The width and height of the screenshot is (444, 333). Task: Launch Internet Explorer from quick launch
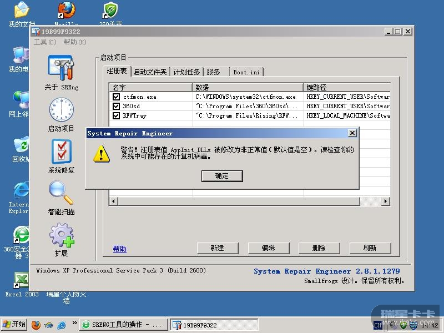tap(62, 325)
